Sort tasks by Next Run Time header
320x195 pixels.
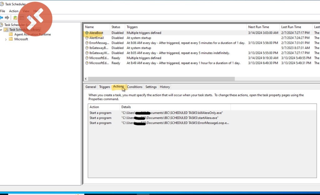click(258, 27)
